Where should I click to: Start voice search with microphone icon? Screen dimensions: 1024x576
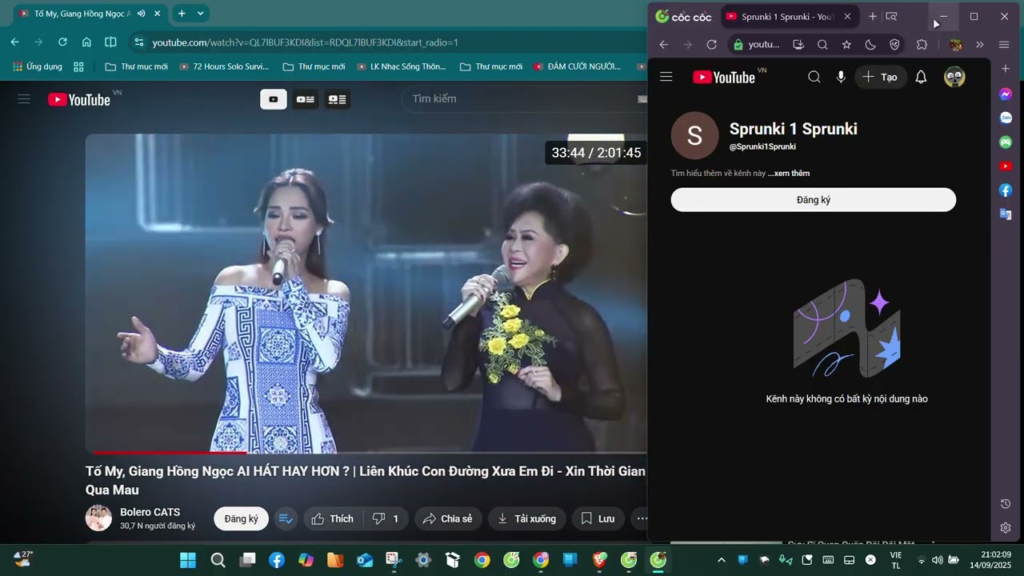(x=841, y=77)
